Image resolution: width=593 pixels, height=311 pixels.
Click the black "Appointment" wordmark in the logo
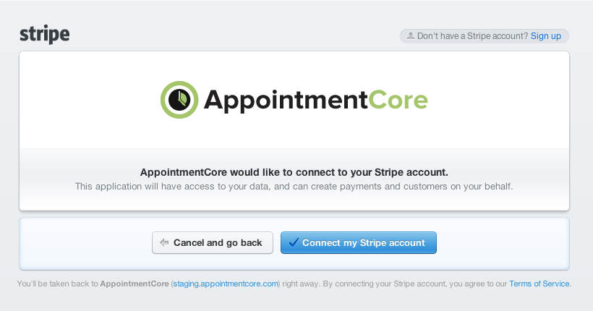point(286,101)
